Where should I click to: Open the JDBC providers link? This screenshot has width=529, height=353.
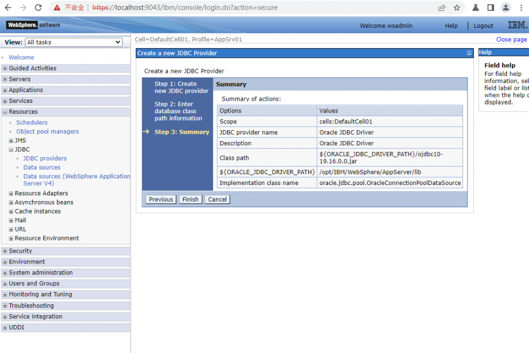[45, 158]
